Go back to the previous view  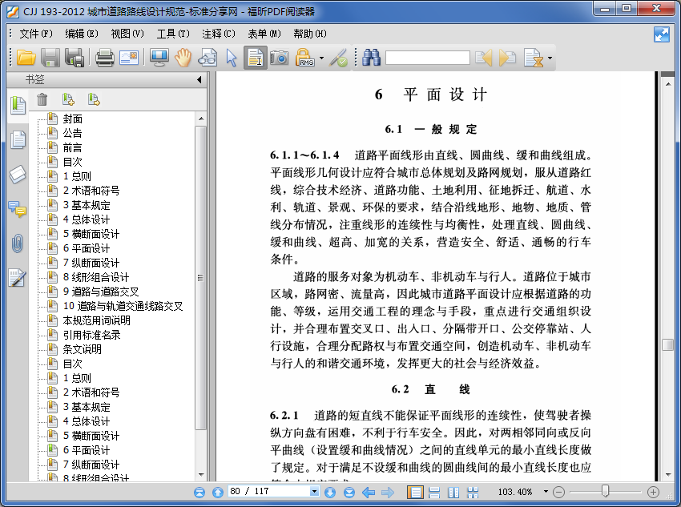369,492
